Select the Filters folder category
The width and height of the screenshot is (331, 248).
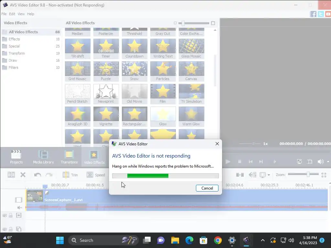(x=31, y=67)
